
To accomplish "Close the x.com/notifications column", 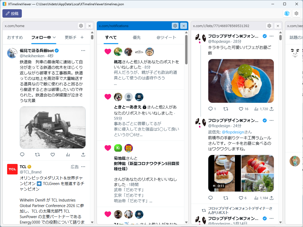I will pos(184,26).
